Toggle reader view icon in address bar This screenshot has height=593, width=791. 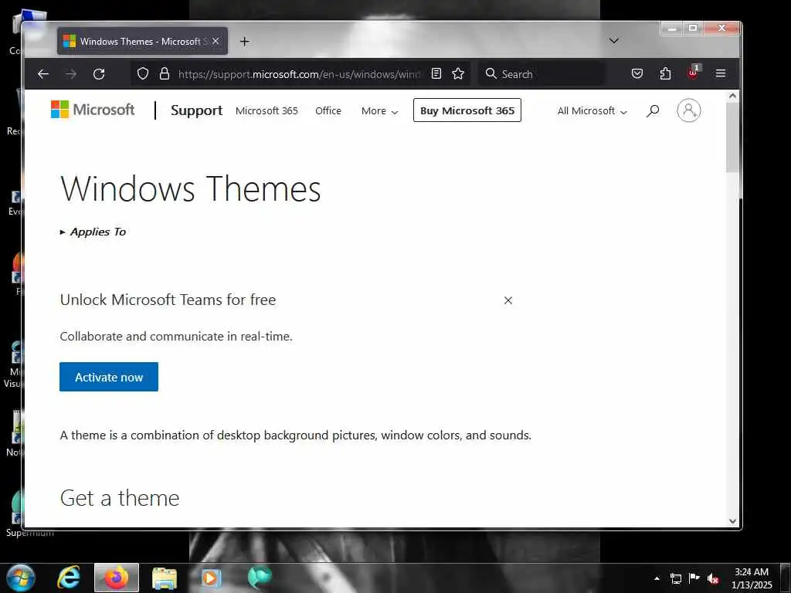click(436, 74)
